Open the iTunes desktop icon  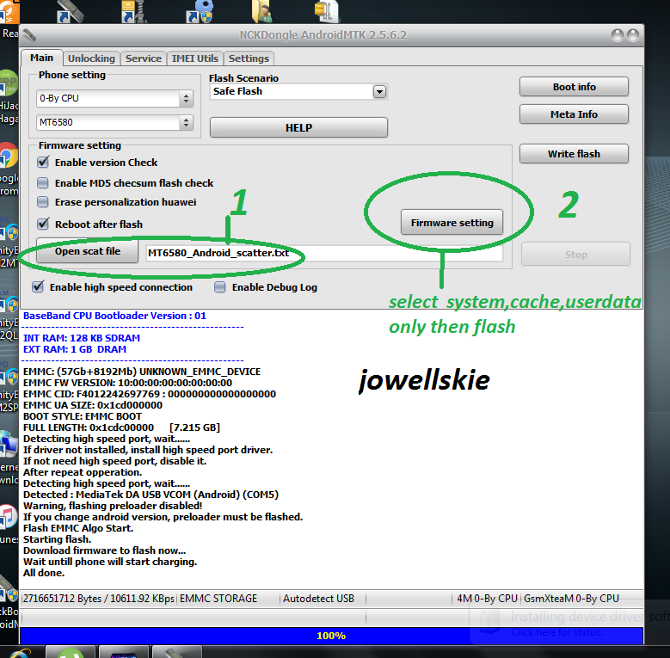(x=9, y=516)
